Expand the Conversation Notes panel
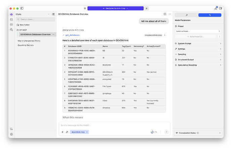The image size is (232, 149). (x=198, y=133)
